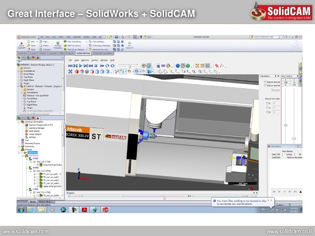Switch to SolidCAM Operations tab
The height and width of the screenshot is (236, 315).
click(x=102, y=53)
